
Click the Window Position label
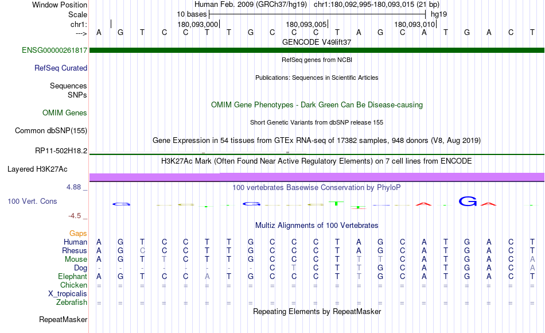[x=60, y=5]
